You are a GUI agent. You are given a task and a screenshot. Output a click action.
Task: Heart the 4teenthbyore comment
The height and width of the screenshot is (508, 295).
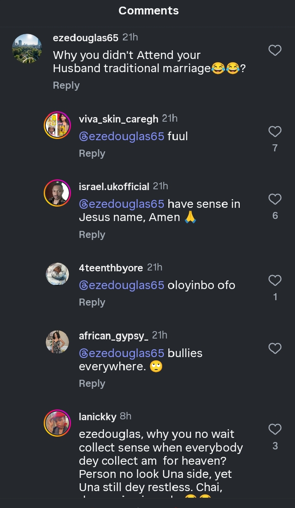275,280
